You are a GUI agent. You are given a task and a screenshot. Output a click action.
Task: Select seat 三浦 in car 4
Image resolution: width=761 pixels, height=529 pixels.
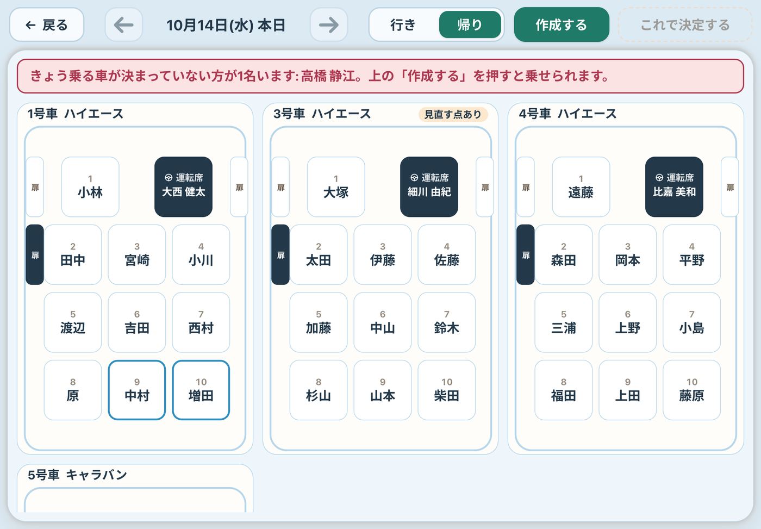pyautogui.click(x=564, y=322)
